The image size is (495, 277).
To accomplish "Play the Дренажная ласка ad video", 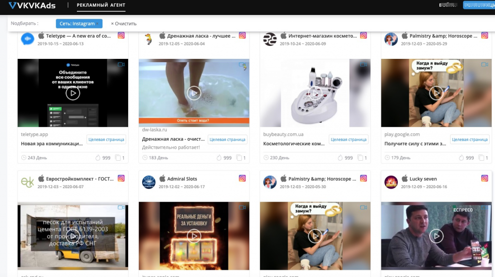I will click(x=194, y=93).
